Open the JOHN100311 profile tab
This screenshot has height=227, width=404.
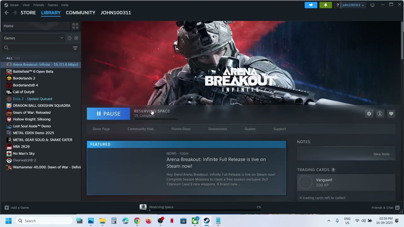116,13
